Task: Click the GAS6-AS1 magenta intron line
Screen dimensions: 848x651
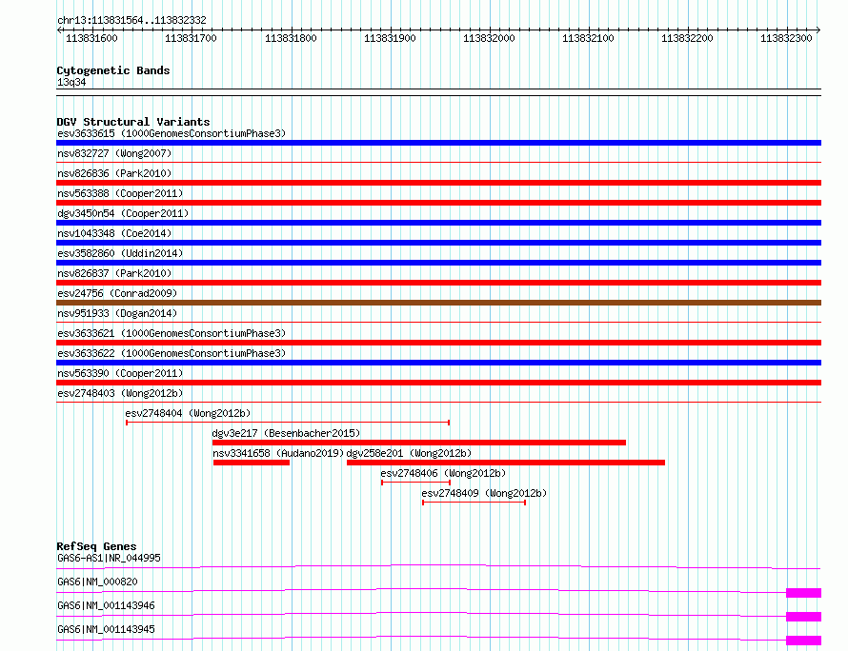Action: coord(438,566)
